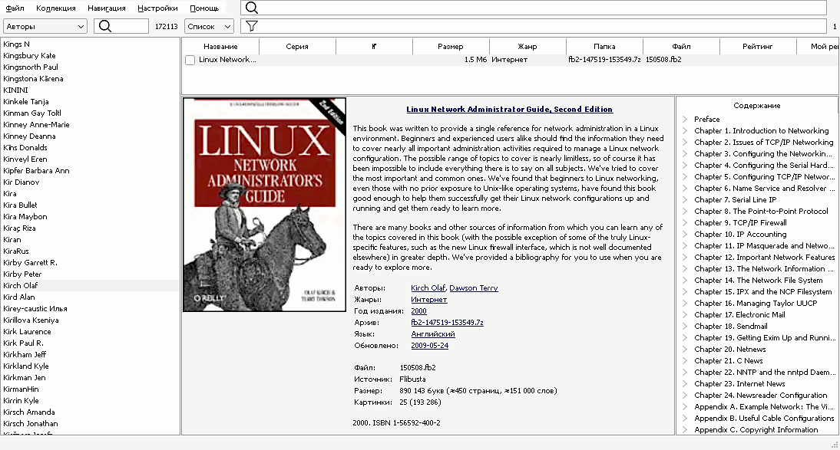This screenshot has width=840, height=450.
Task: Open the Помощь menu
Action: (x=204, y=8)
